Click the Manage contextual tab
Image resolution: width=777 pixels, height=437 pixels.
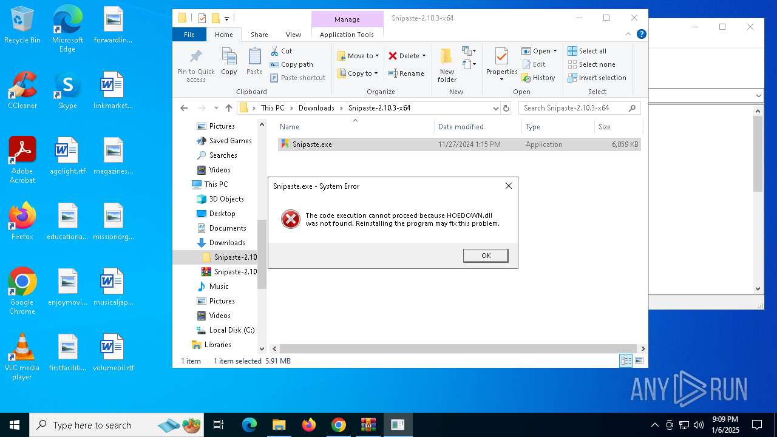[347, 19]
